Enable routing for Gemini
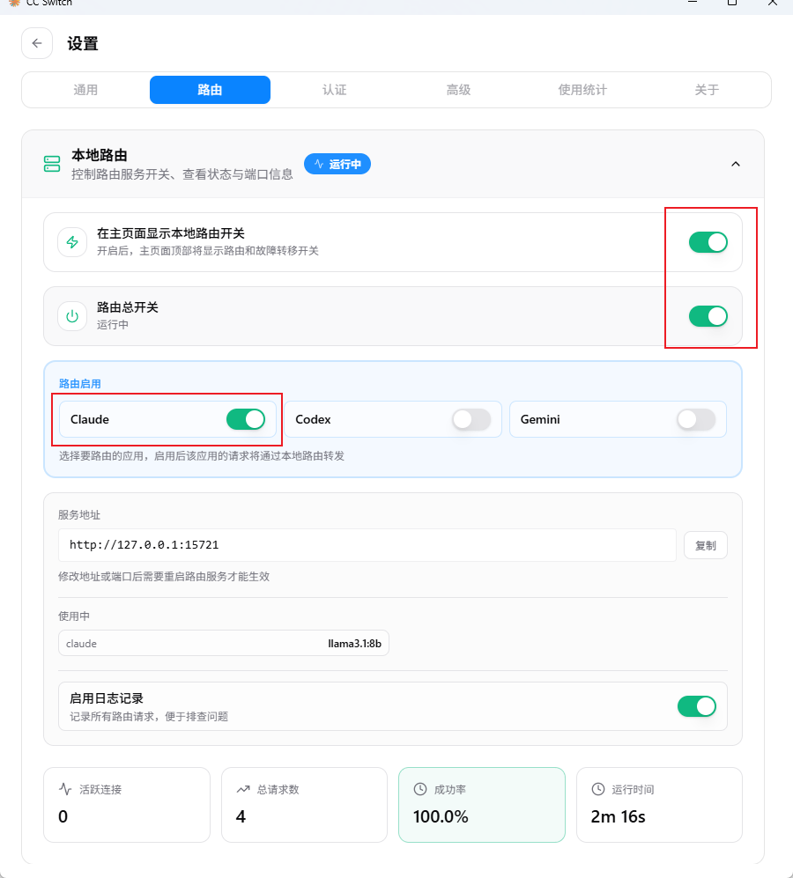 click(x=696, y=419)
